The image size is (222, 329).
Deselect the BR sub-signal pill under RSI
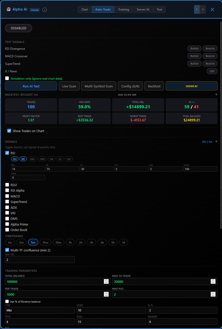[23, 159]
